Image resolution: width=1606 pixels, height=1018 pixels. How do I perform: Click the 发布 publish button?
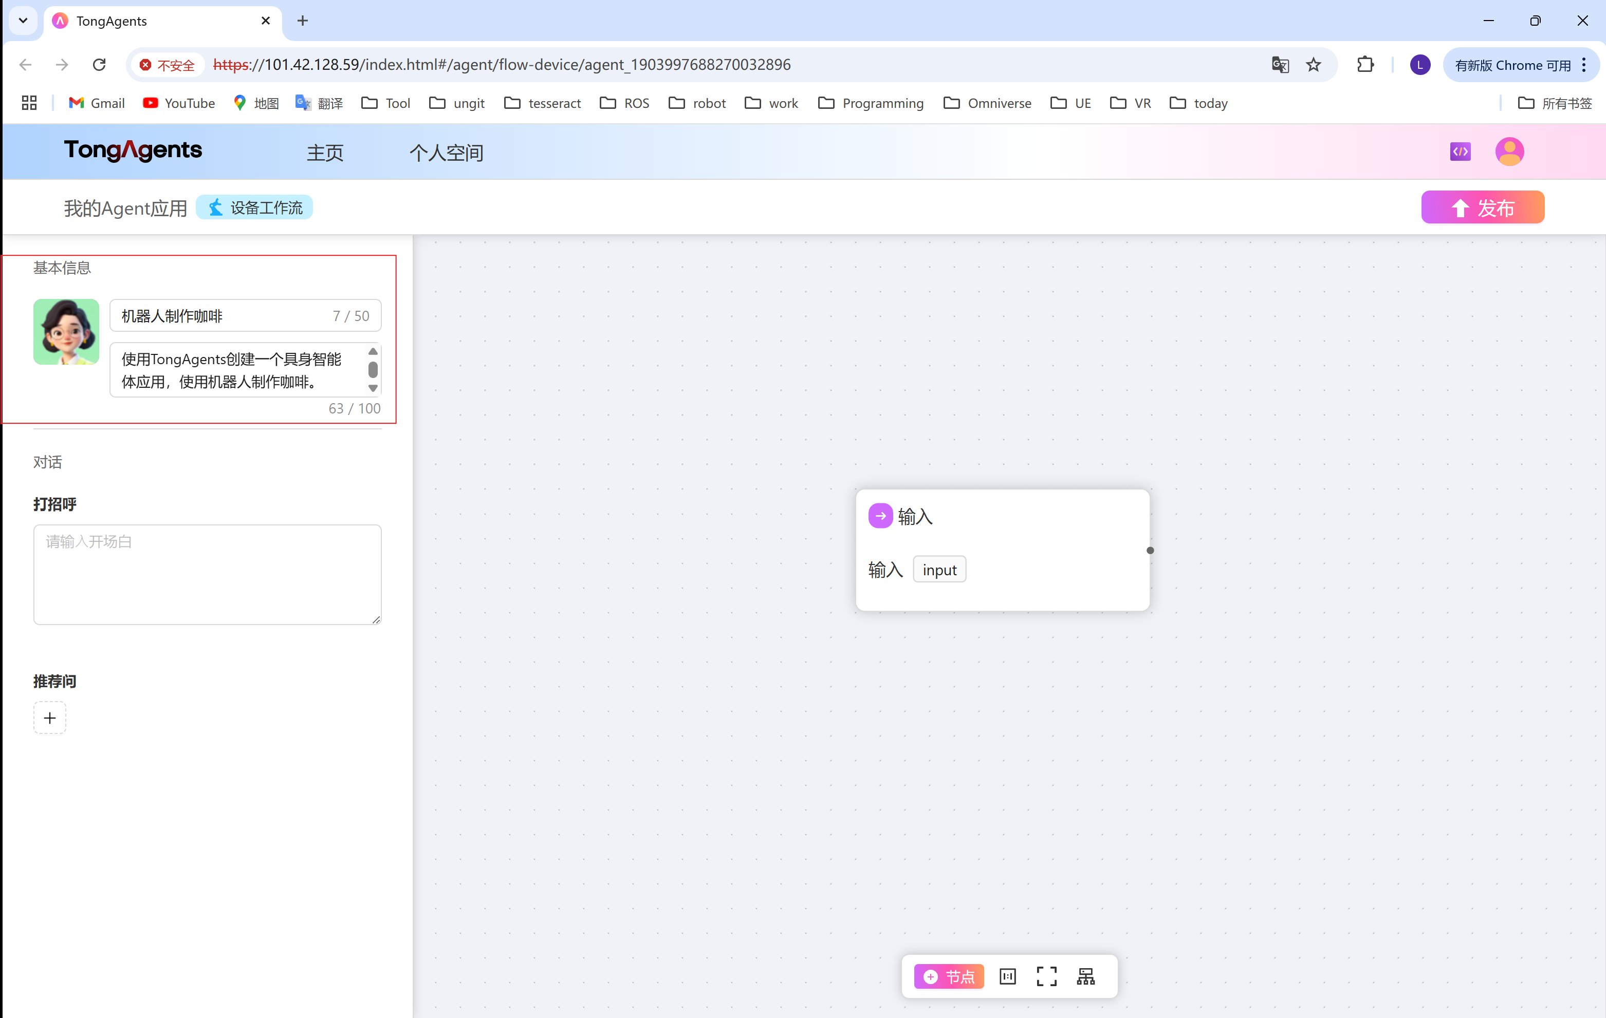coord(1482,208)
